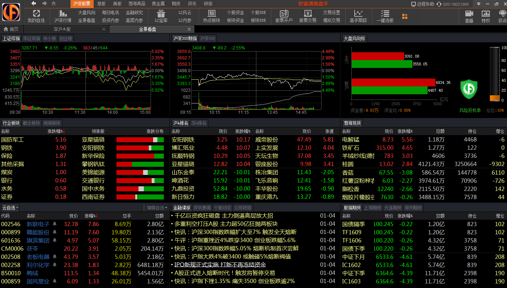Open 我的自选 watchlist icon
507x288 pixels.
coord(36,14)
